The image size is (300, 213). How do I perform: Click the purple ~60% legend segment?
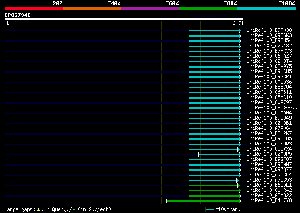pos(150,8)
